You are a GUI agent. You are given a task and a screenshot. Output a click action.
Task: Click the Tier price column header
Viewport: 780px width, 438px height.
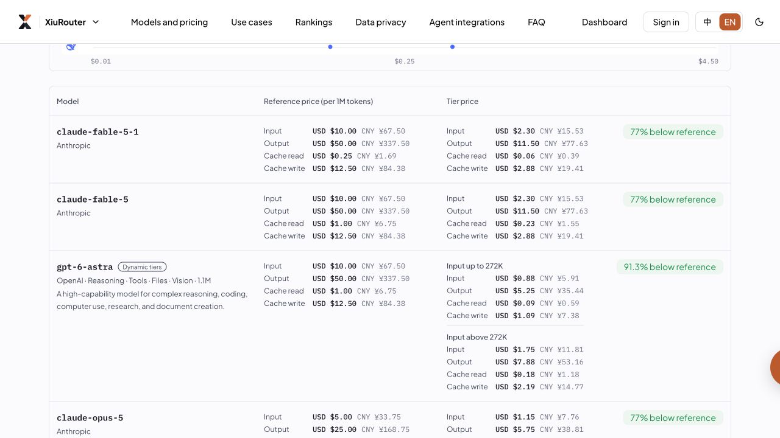coord(463,102)
